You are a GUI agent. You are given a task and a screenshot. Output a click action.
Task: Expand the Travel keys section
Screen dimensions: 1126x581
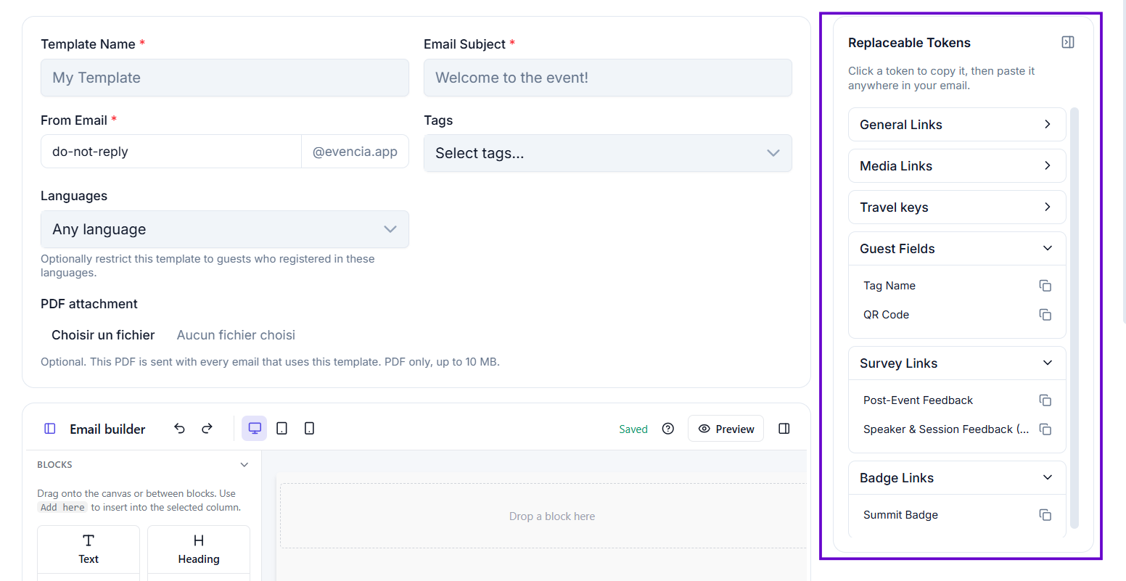point(957,207)
